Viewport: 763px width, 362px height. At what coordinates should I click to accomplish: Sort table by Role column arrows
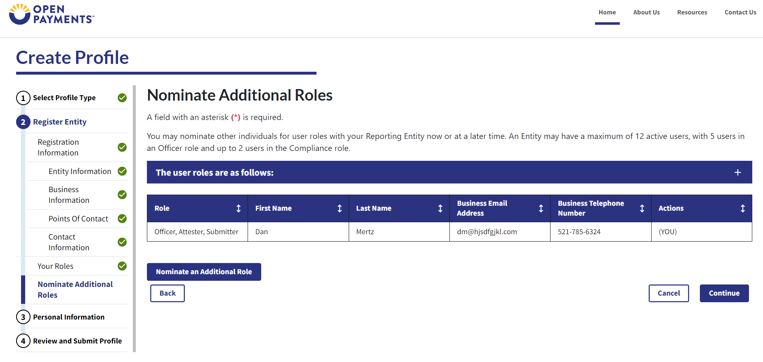(239, 209)
